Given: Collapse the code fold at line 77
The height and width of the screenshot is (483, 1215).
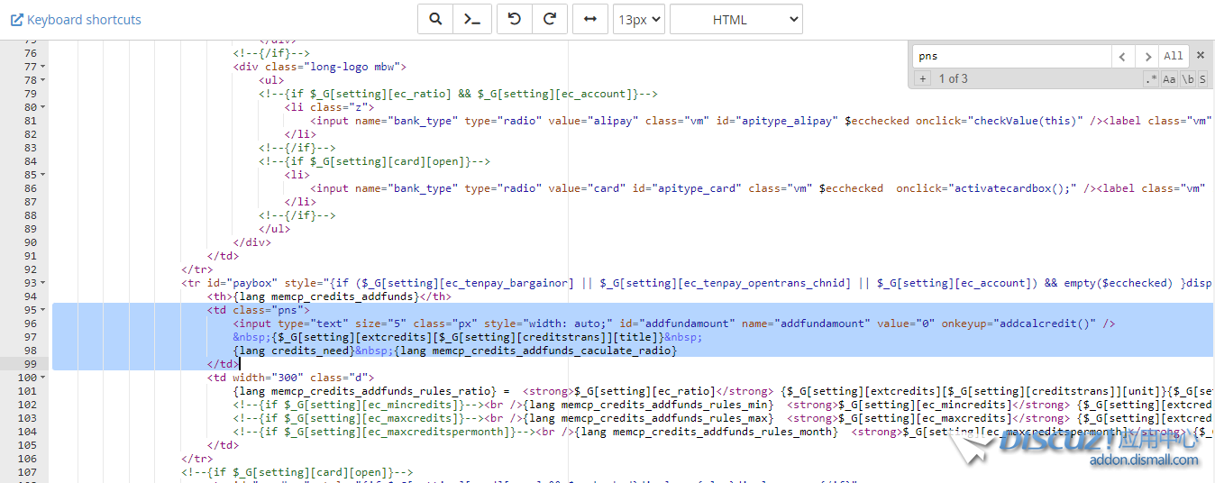Looking at the screenshot, I should click(x=43, y=67).
